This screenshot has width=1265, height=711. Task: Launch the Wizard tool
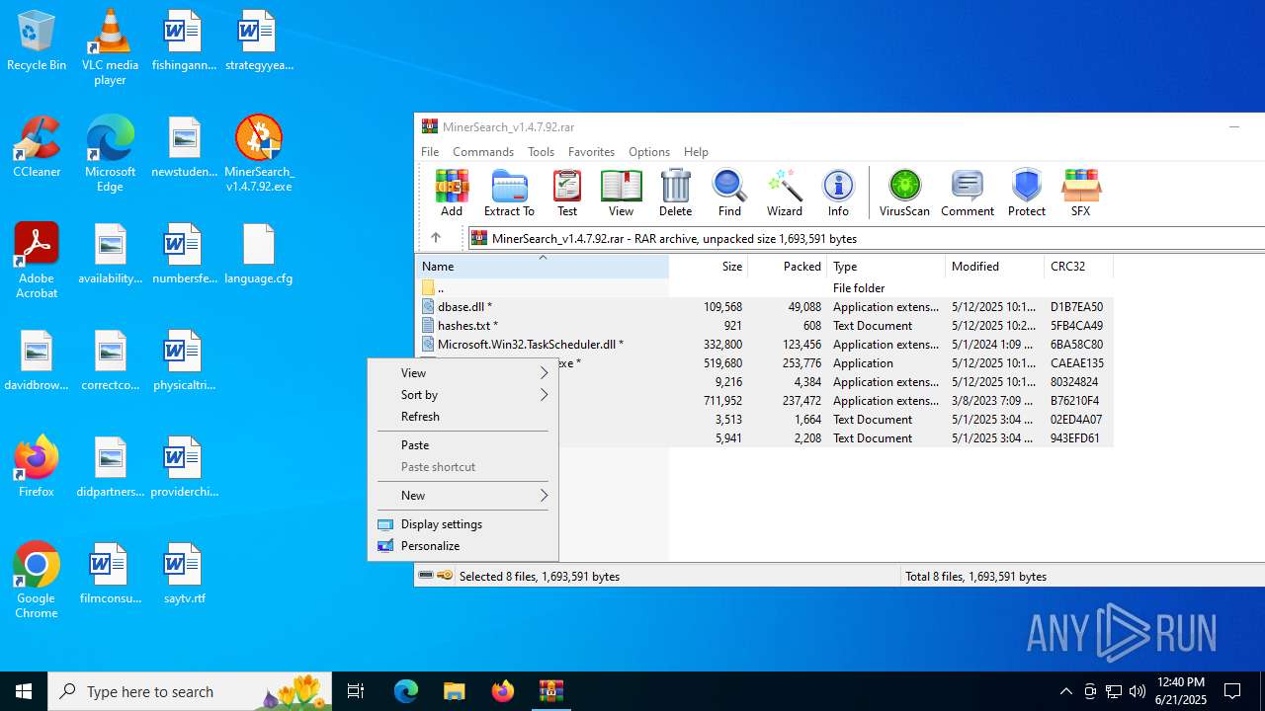(x=784, y=193)
